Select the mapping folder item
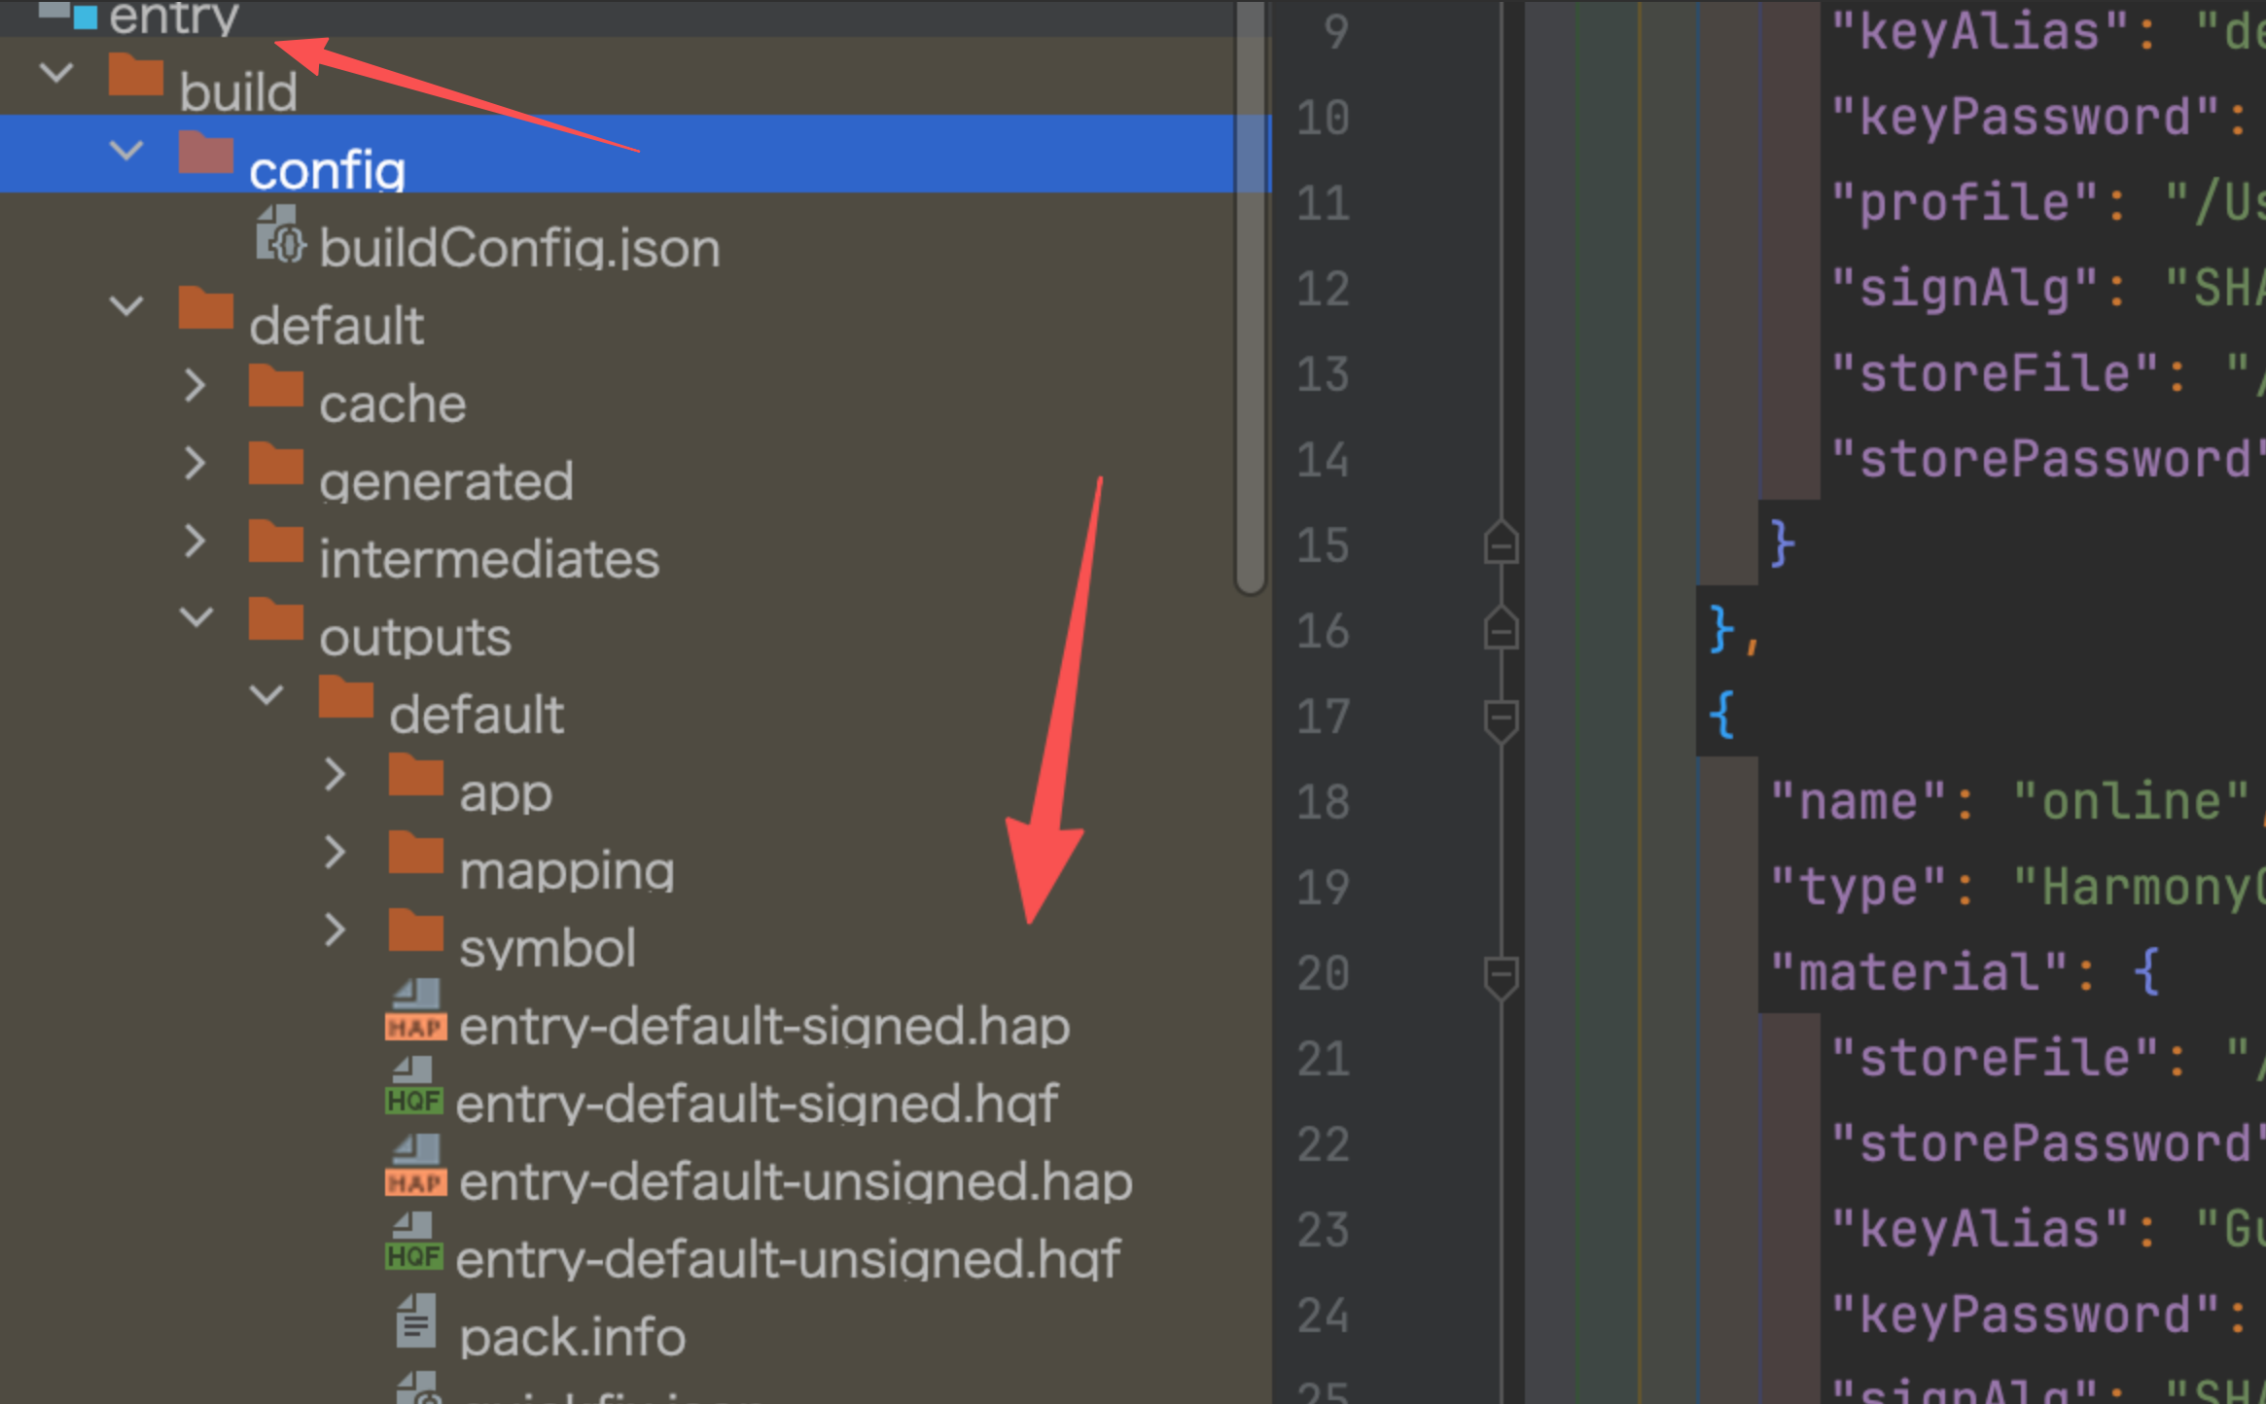Viewport: 2266px width, 1404px height. click(x=566, y=870)
